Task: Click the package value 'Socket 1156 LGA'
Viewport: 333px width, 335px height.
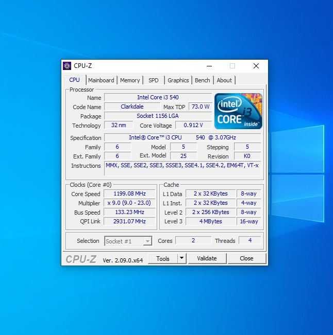Action: tap(158, 116)
